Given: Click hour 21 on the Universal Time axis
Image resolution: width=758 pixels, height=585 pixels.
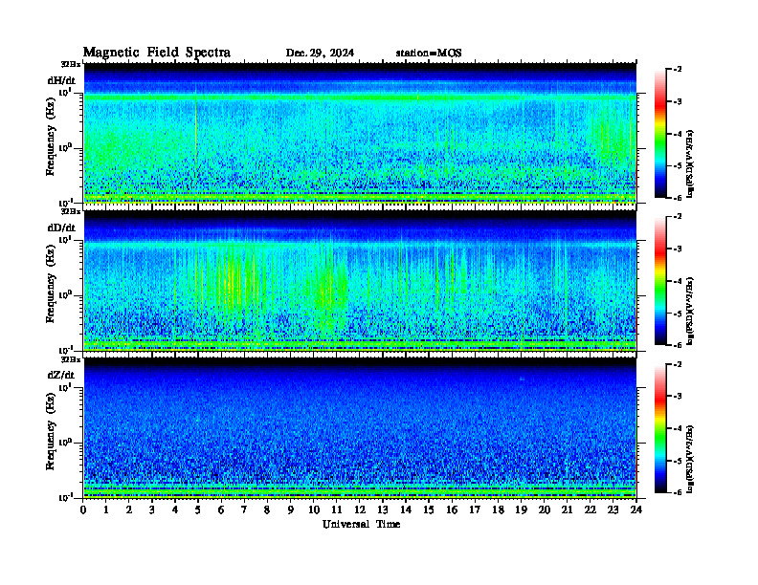Looking at the screenshot, I should point(567,510).
